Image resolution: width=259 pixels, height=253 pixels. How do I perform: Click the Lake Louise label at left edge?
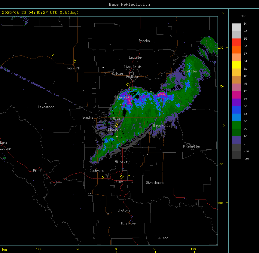click(x=5, y=145)
